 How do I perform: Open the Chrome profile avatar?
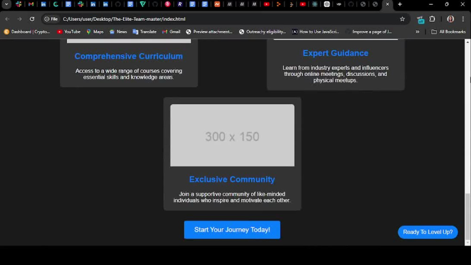[x=450, y=19]
